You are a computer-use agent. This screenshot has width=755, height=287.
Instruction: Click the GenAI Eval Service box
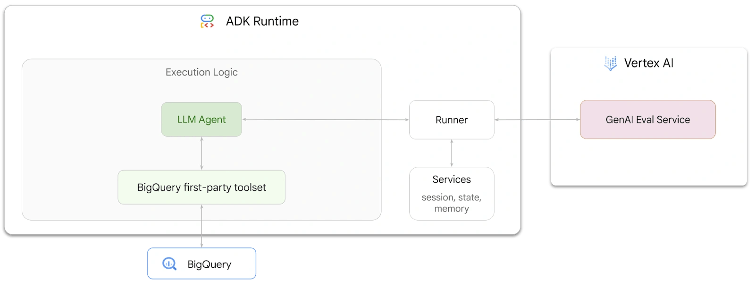648,120
